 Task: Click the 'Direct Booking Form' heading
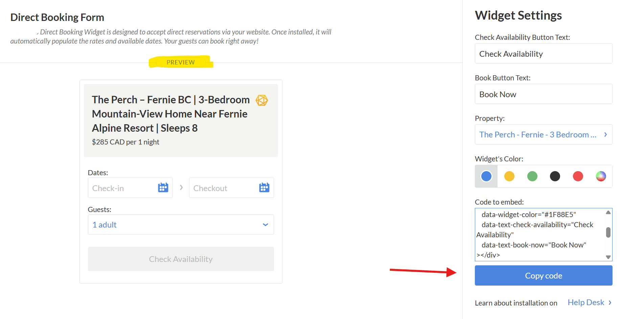tap(57, 17)
